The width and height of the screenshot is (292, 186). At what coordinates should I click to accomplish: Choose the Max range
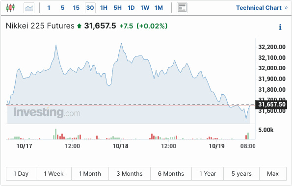coord(273,174)
